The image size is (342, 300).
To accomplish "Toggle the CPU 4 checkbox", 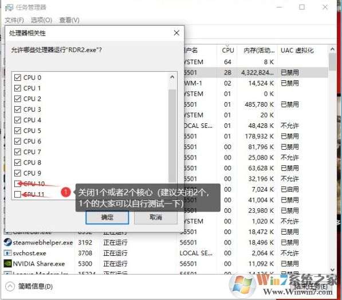I will (18, 120).
